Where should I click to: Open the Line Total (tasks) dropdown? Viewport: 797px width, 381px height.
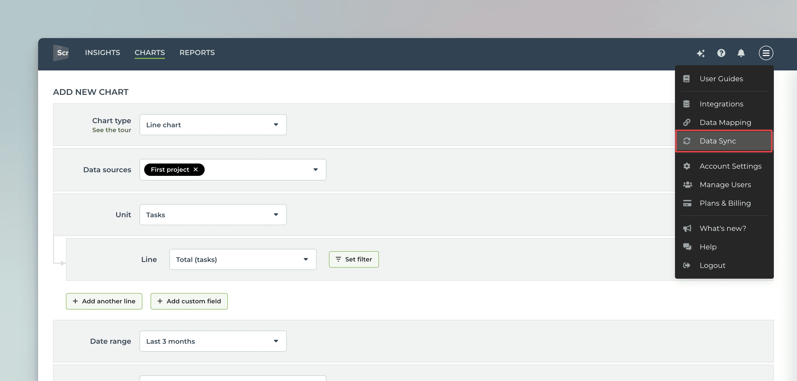pos(242,260)
